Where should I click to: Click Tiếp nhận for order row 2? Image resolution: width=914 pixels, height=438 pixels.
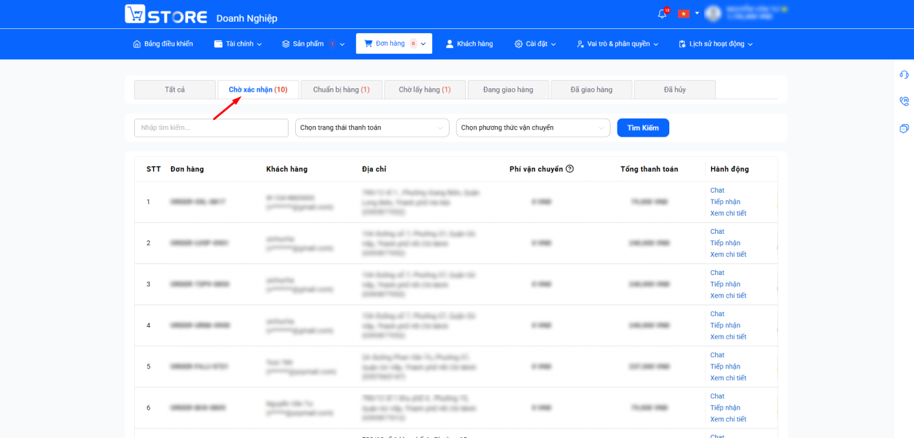[725, 243]
